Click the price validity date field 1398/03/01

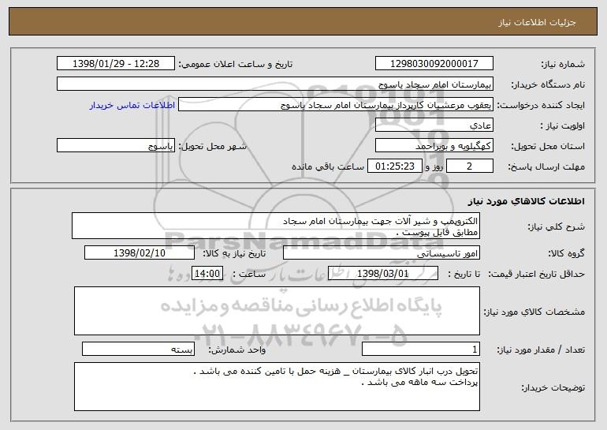point(383,274)
